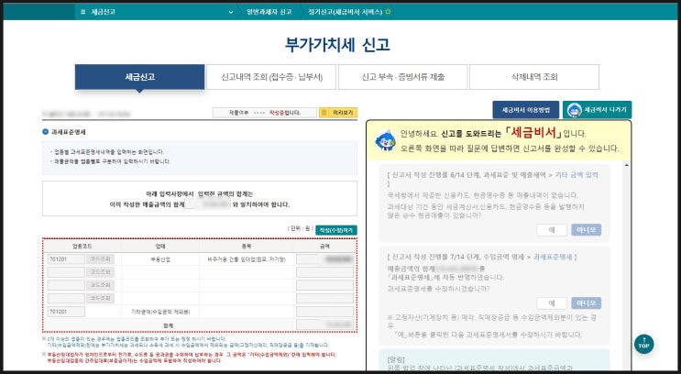Click the chat panel scrollbar up arrow
681x374 pixels.
626,166
